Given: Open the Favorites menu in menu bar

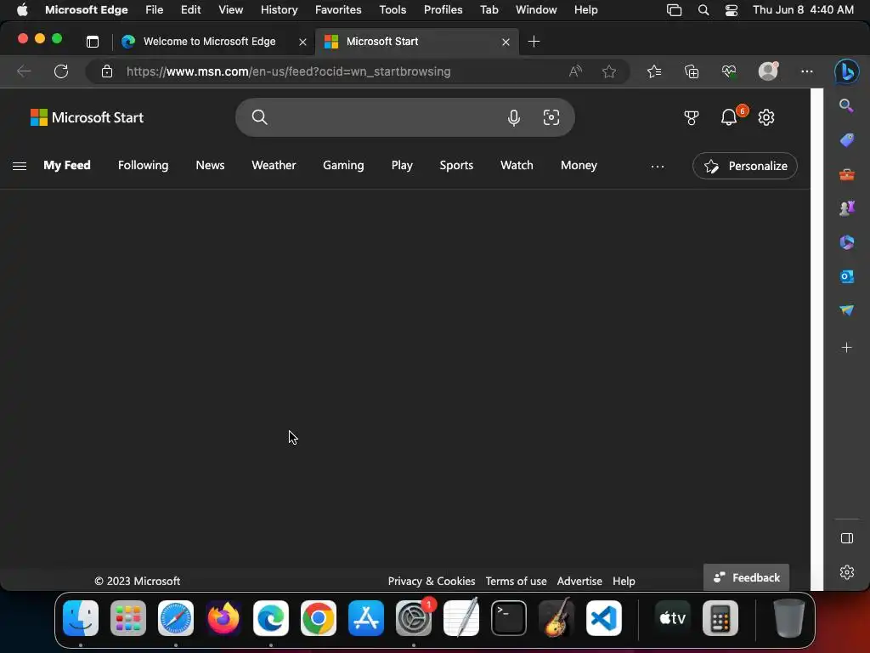Looking at the screenshot, I should click(x=338, y=10).
